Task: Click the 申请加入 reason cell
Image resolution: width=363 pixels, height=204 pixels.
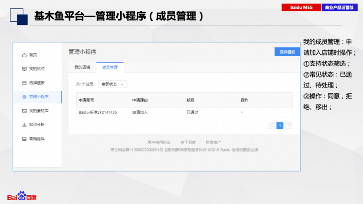Action: point(140,112)
